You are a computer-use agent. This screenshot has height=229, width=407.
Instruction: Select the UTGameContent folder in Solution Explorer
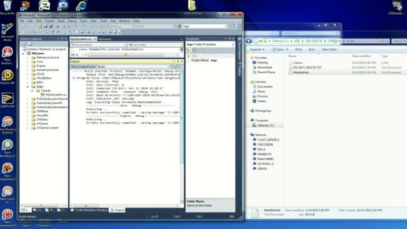47,128
